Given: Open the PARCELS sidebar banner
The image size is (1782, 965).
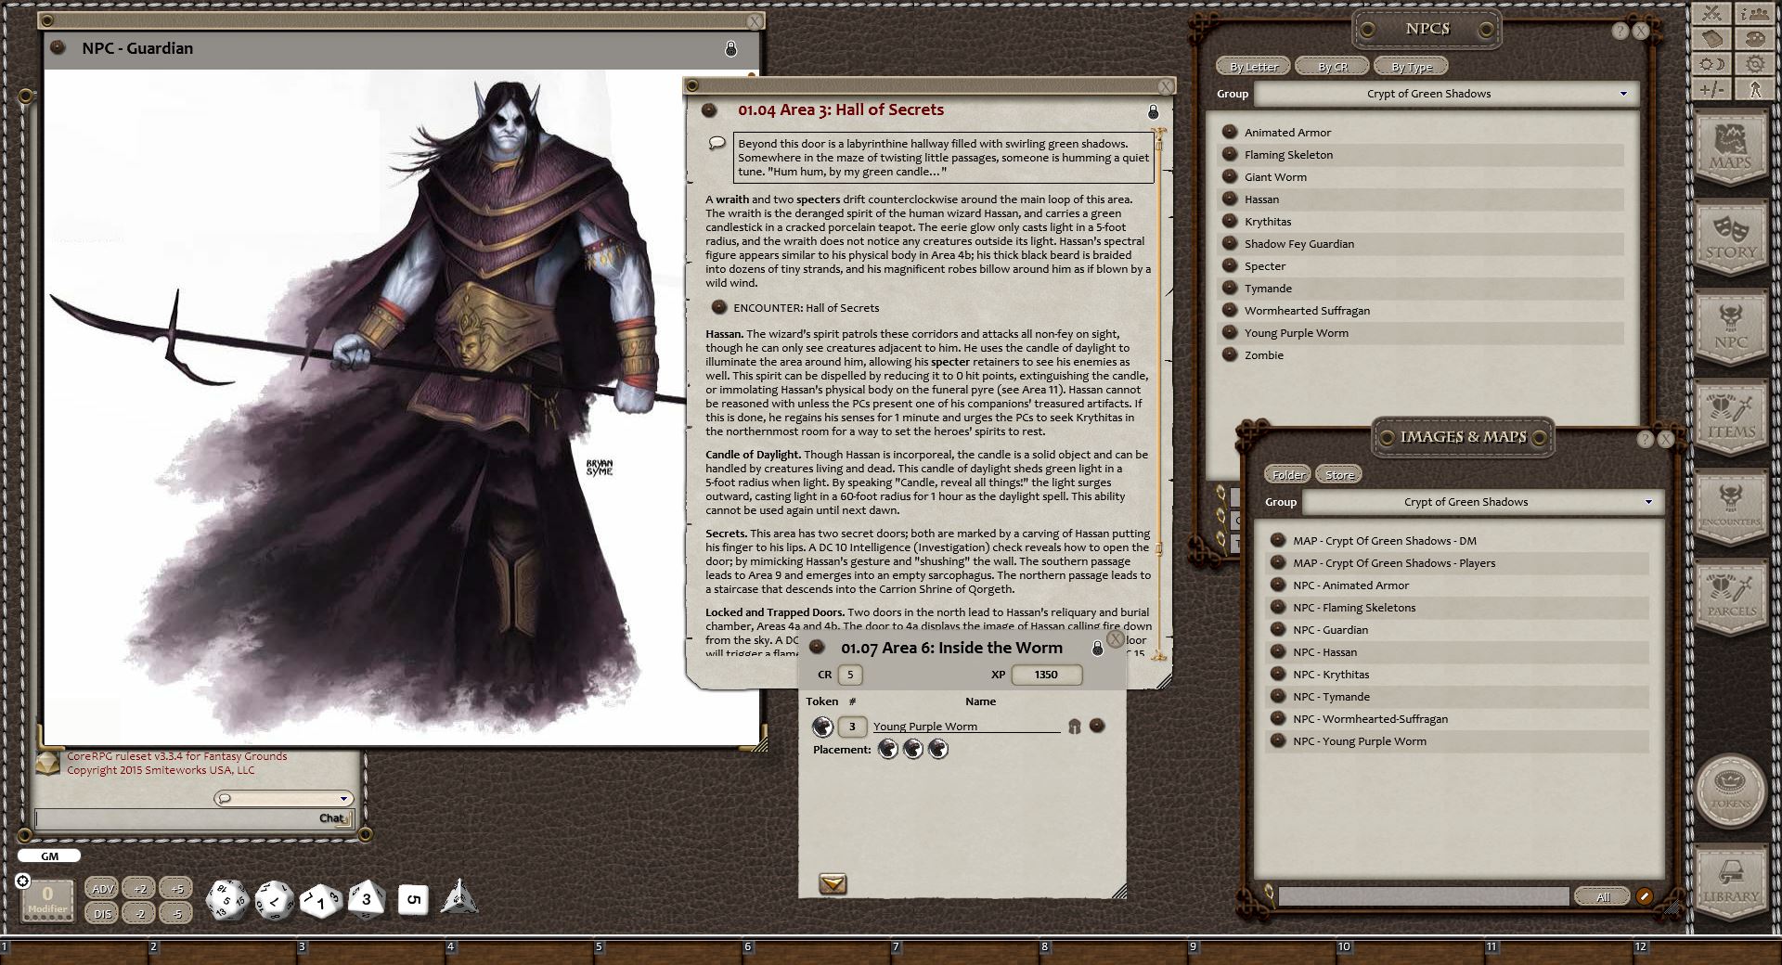Looking at the screenshot, I should click(x=1731, y=598).
